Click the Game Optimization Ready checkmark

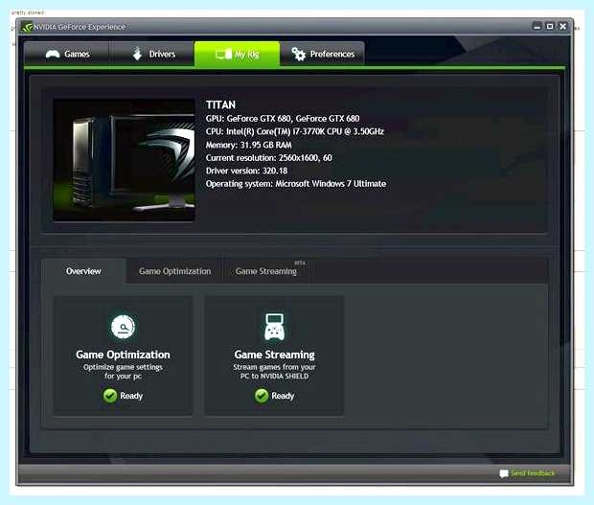coord(110,396)
